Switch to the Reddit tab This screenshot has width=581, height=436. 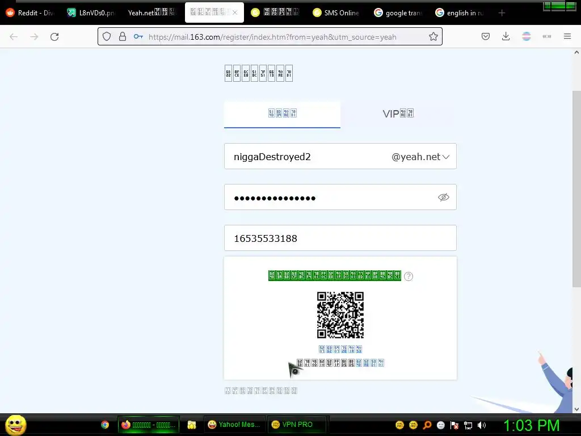point(31,12)
